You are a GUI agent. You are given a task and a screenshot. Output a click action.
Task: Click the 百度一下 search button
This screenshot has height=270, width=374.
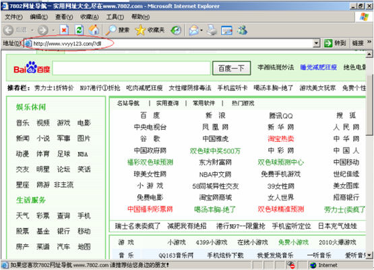point(231,68)
